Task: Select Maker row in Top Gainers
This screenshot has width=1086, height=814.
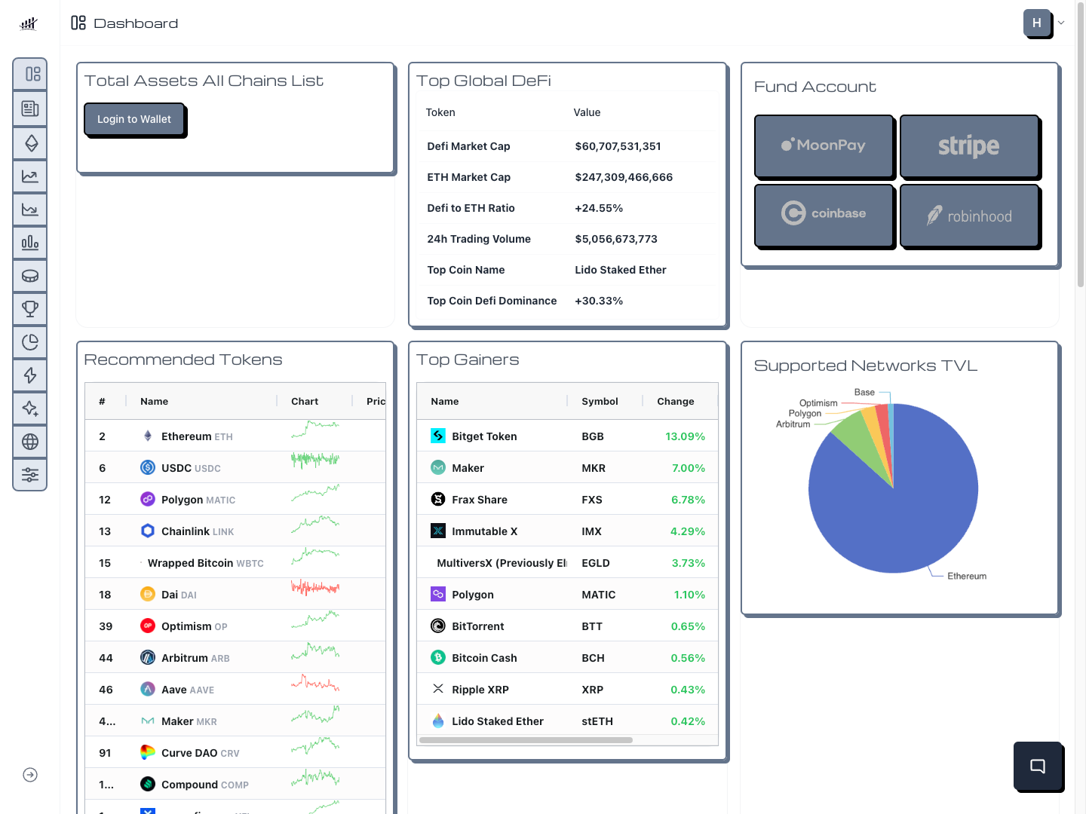Action: coord(567,468)
